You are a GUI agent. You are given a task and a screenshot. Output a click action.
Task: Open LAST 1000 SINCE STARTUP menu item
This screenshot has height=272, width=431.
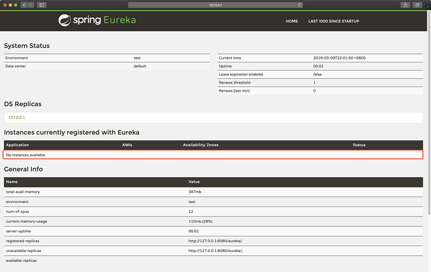click(333, 21)
